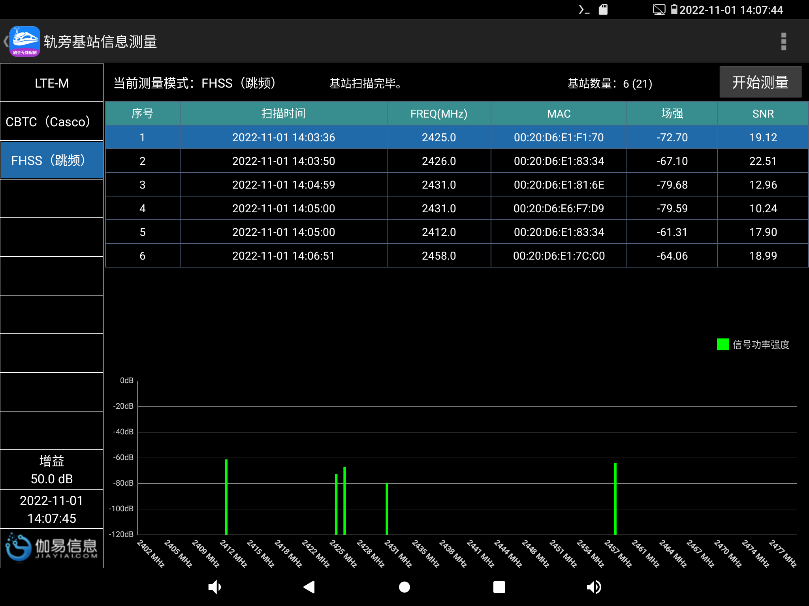Image resolution: width=809 pixels, height=606 pixels.
Task: Click the -60dB axis label
Action: pyautogui.click(x=123, y=457)
